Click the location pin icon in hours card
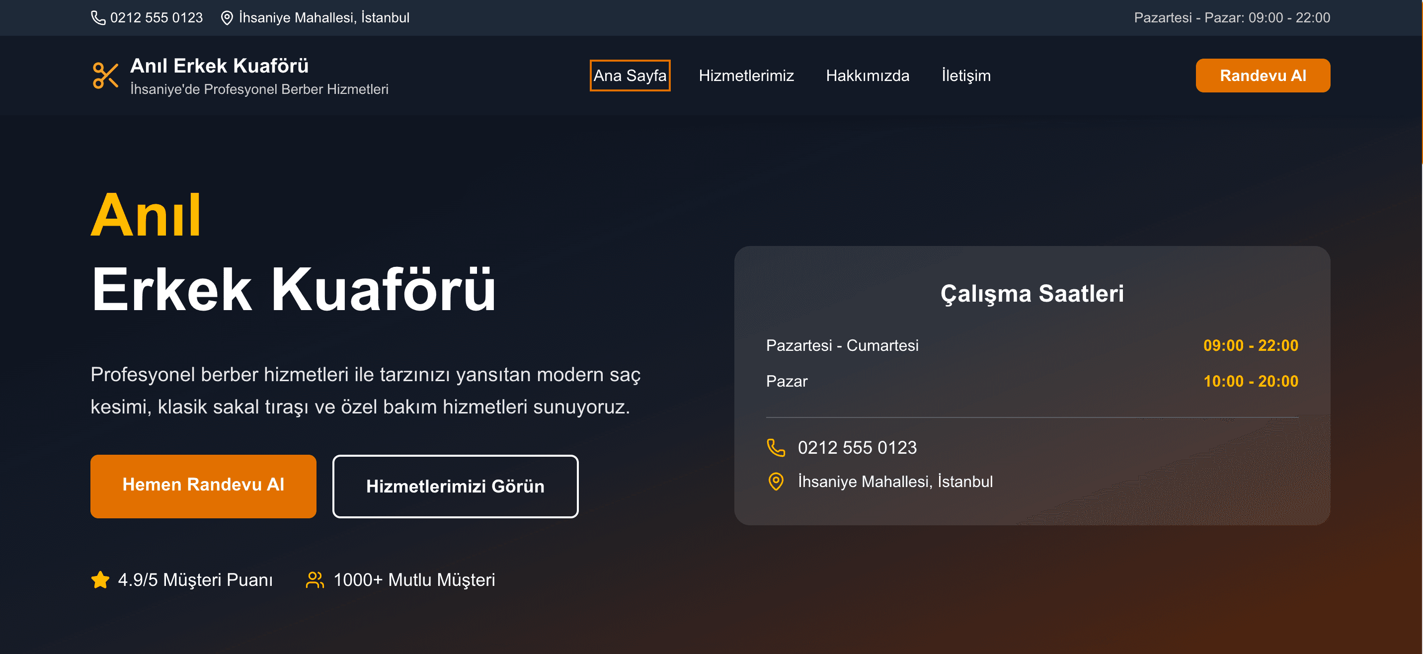Image resolution: width=1423 pixels, height=654 pixels. pos(776,482)
